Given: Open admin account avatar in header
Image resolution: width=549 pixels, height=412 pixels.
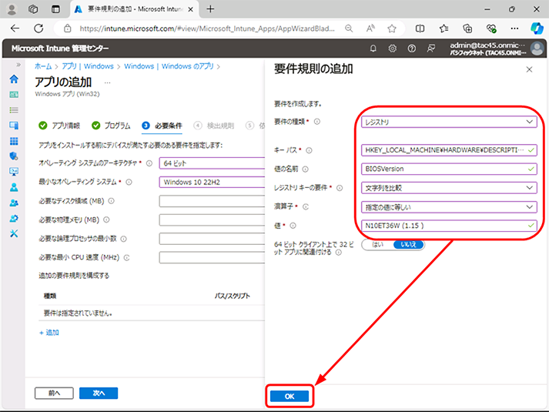Looking at the screenshot, I should click(x=537, y=49).
